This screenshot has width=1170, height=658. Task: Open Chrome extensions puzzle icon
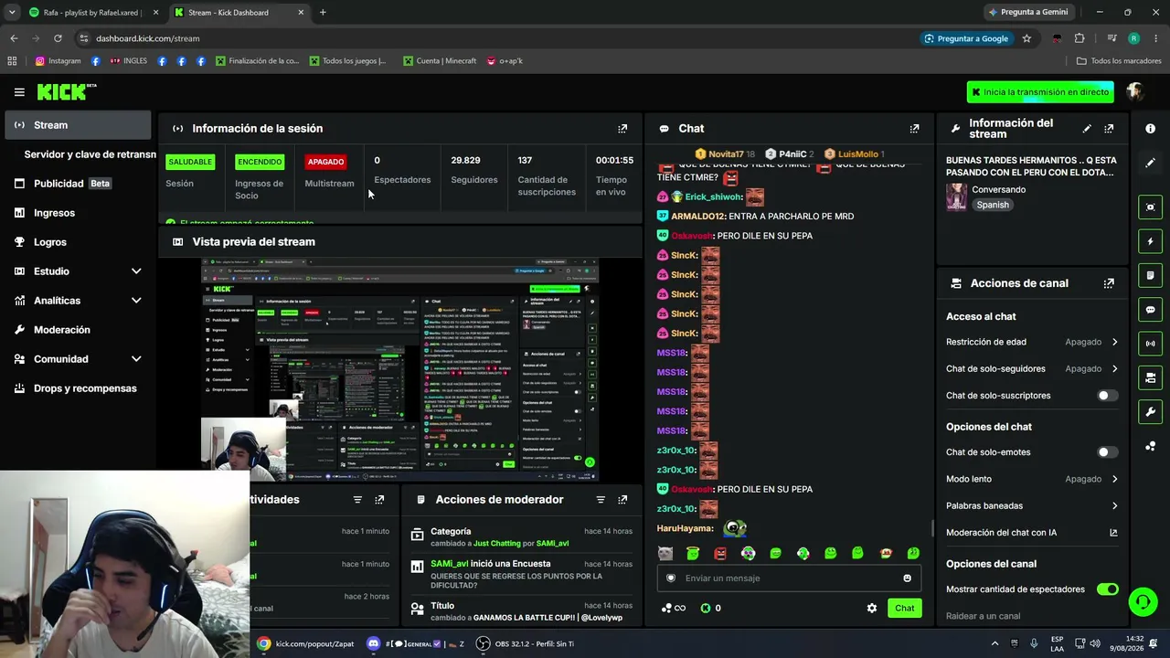[x=1080, y=38]
